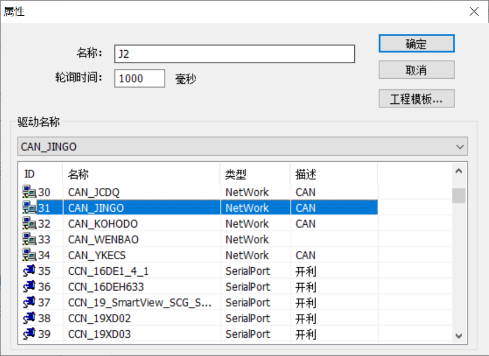This screenshot has height=356, width=489.
Task: Click the network icon beside ID 33
Action: (x=29, y=239)
